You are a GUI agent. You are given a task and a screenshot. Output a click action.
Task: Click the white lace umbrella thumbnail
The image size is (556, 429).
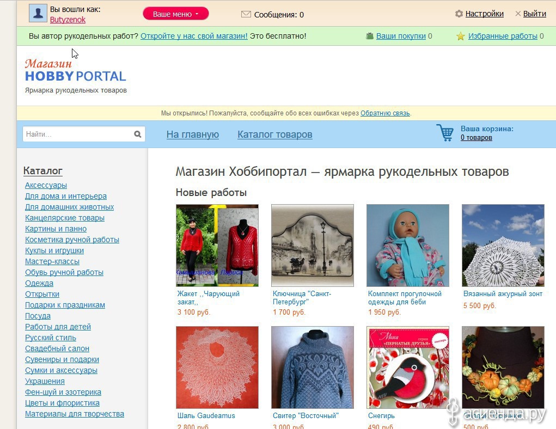tap(503, 246)
